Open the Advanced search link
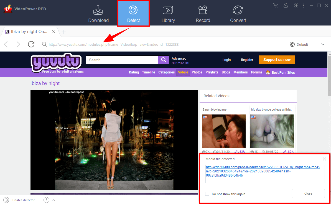This screenshot has width=331, height=204. pos(179,58)
